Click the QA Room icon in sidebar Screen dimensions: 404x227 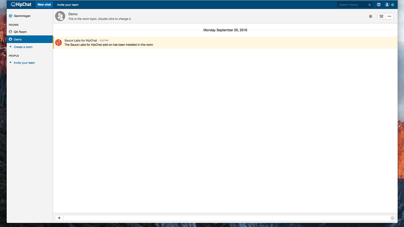click(11, 32)
